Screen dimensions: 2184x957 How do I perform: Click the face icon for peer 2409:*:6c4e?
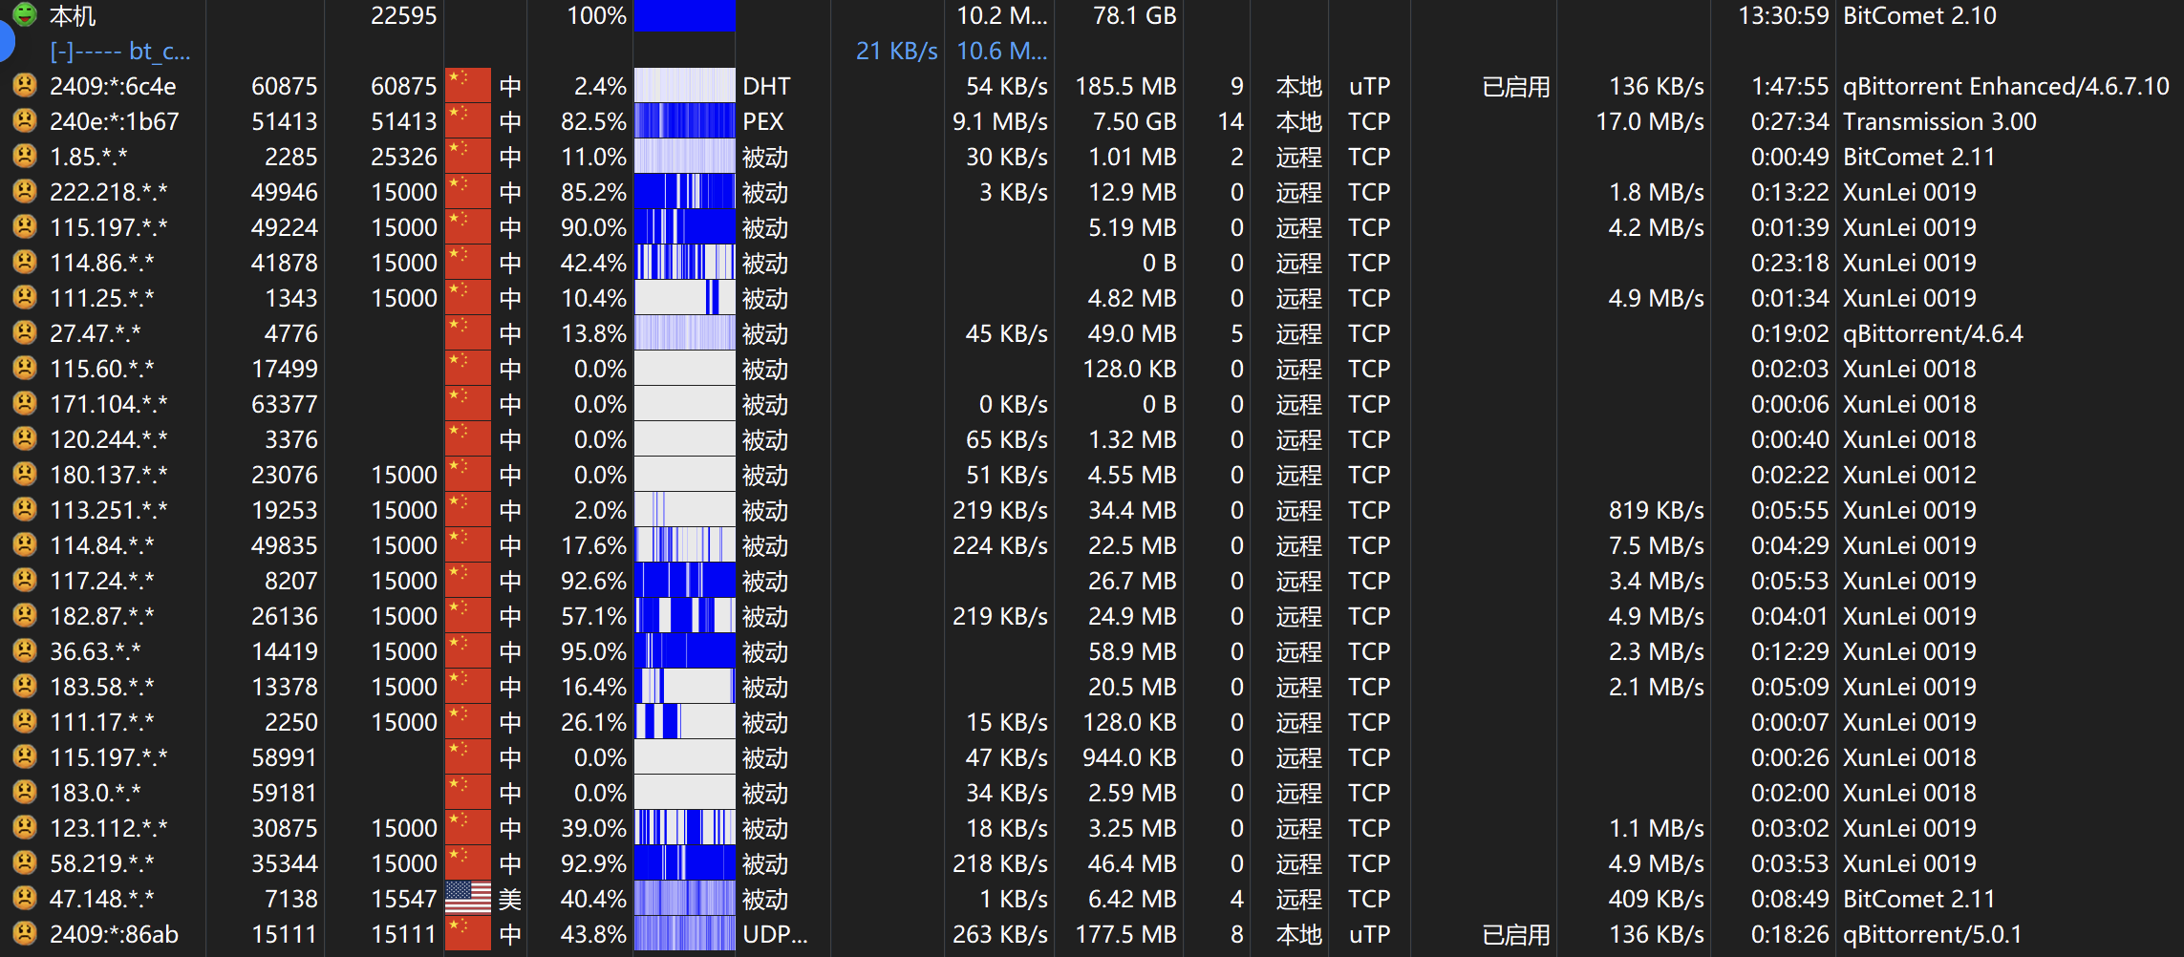(x=24, y=86)
